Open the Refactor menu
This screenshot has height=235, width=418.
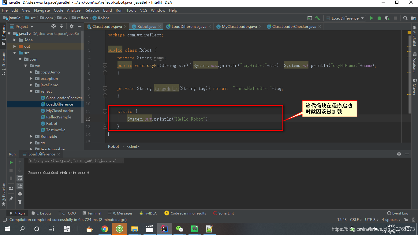(x=92, y=10)
